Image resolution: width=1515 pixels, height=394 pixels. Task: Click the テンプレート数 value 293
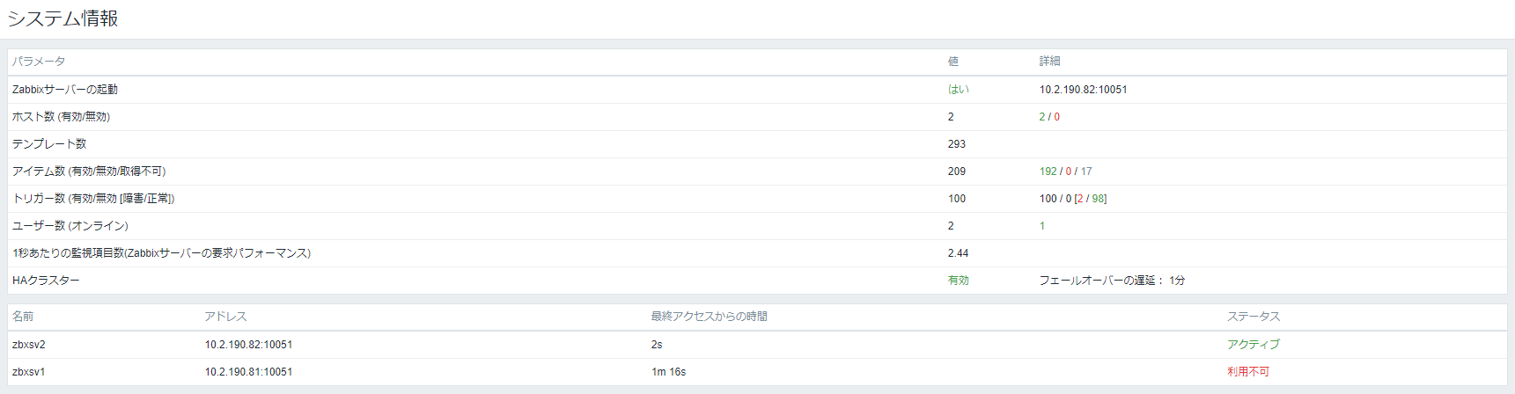coord(957,144)
